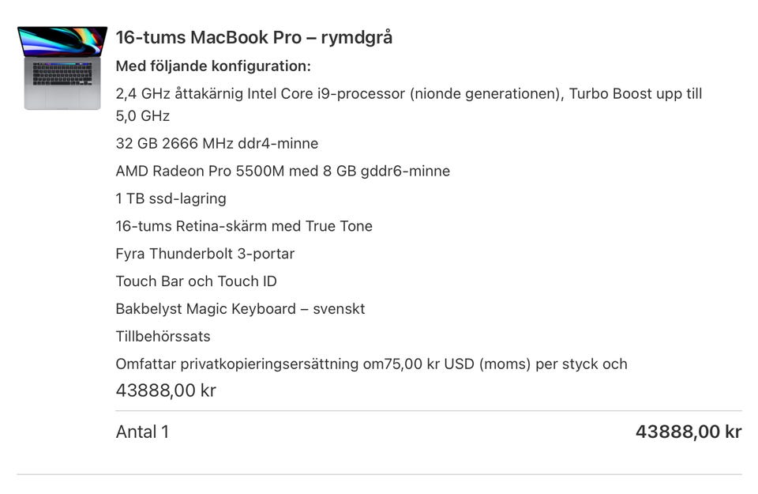The width and height of the screenshot is (758, 494).
Task: Click the "Fyra Thunderbolt 3-portar" line
Action: [x=205, y=254]
